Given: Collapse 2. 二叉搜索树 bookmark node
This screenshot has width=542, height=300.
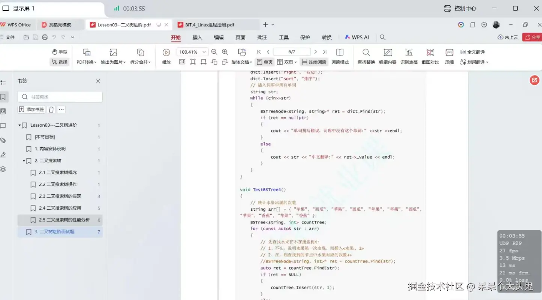Looking at the screenshot, I should pos(24,161).
